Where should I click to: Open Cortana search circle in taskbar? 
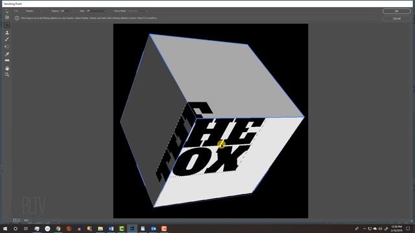point(16,228)
